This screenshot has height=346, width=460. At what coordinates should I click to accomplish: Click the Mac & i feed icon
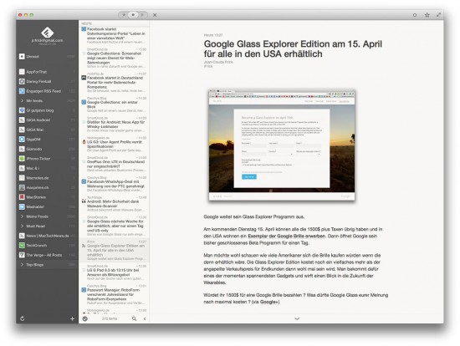point(22,168)
